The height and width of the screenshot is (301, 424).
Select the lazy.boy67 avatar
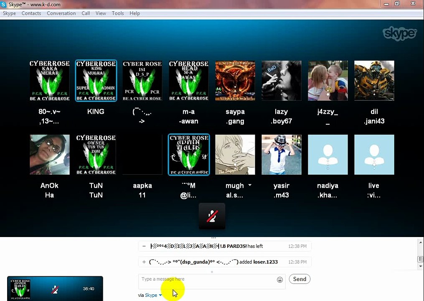(282, 81)
